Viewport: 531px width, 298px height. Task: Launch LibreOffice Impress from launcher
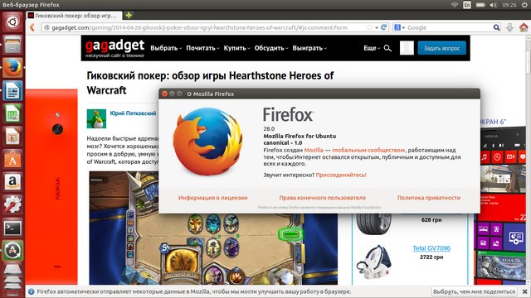pyautogui.click(x=12, y=136)
